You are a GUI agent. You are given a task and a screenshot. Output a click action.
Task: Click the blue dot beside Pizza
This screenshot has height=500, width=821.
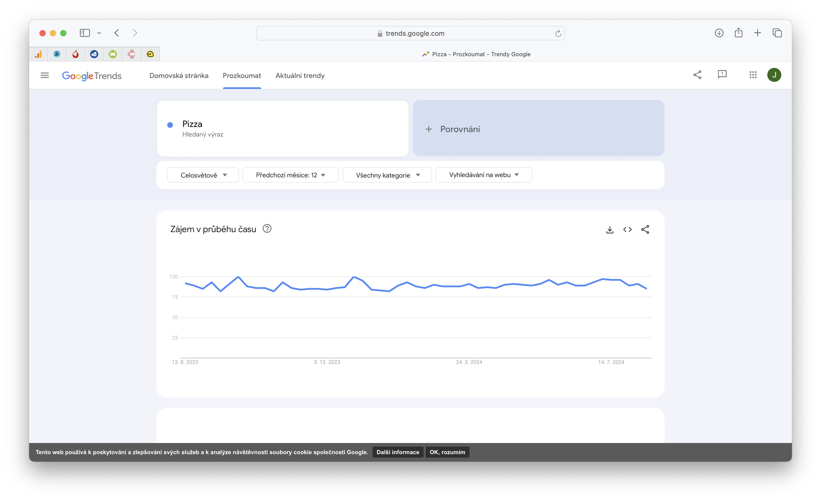170,125
